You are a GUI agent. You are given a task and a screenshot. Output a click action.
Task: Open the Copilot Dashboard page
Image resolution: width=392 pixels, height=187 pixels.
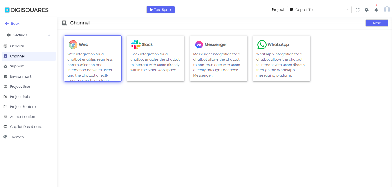click(29, 127)
